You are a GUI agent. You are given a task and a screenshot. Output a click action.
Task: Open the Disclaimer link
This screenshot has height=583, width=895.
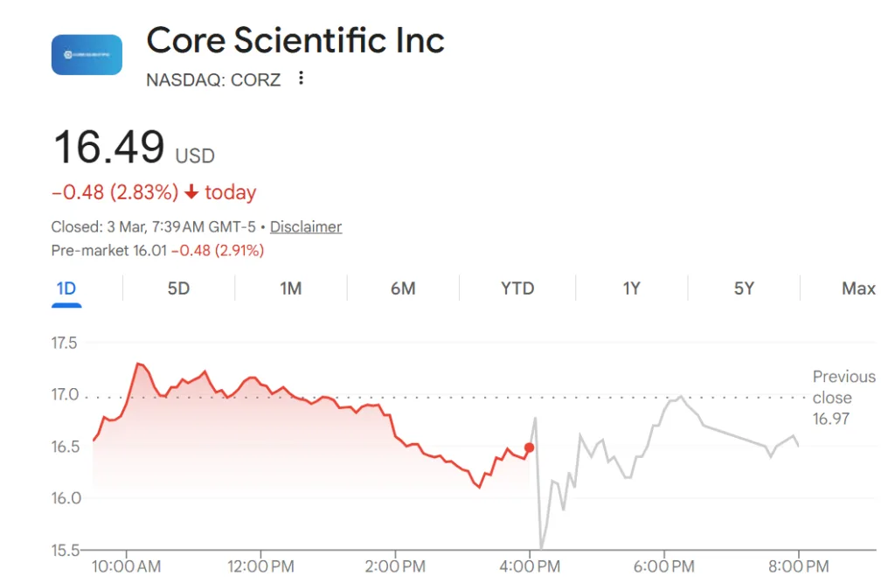[305, 226]
